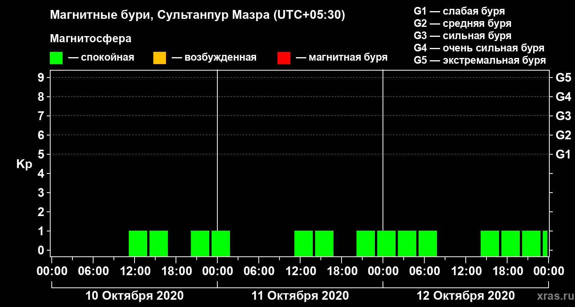The image size is (575, 307).
Task: Click the Kp axis value '9'
Action: coord(41,78)
